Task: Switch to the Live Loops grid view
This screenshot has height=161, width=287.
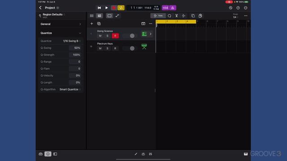Action: click(x=91, y=16)
